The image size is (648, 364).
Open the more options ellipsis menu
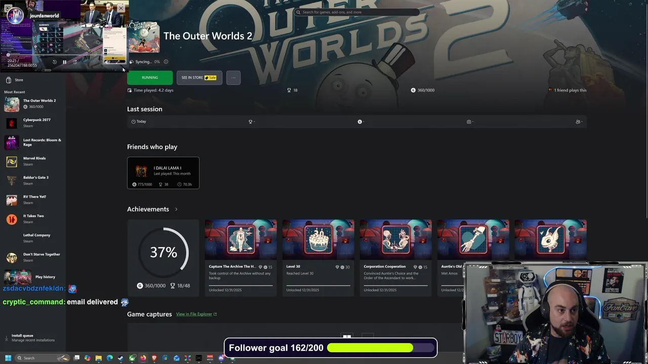233,77
